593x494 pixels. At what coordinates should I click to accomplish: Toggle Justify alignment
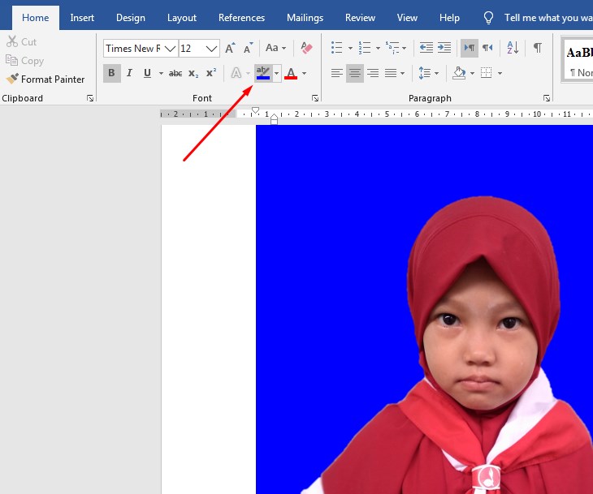[x=391, y=73]
